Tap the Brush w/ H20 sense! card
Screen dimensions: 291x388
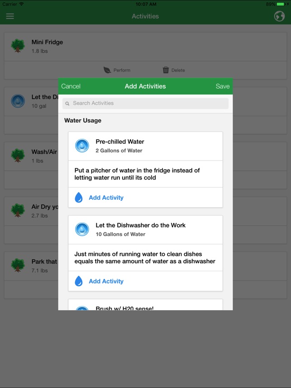[145, 305]
